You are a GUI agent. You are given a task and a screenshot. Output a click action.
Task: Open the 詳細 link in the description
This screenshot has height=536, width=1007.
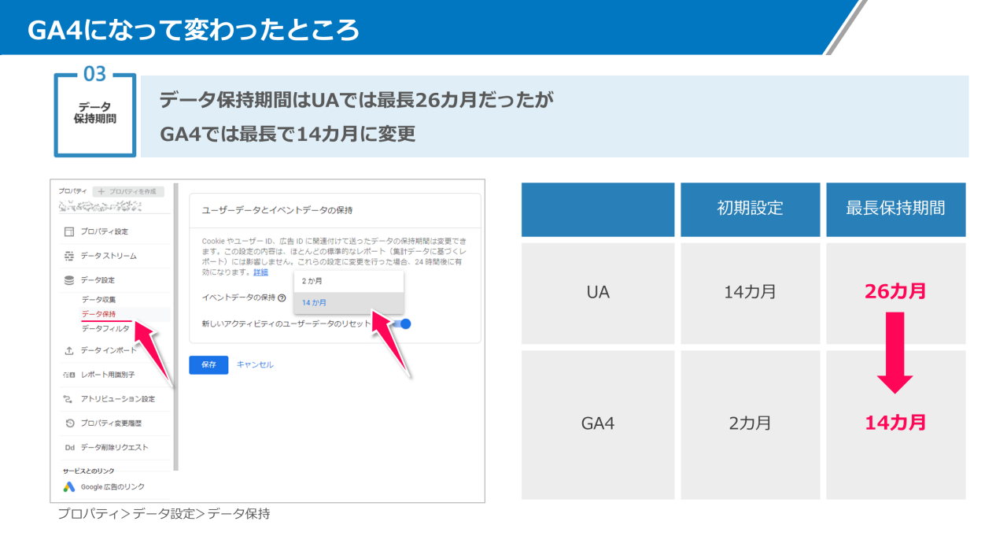click(x=260, y=272)
